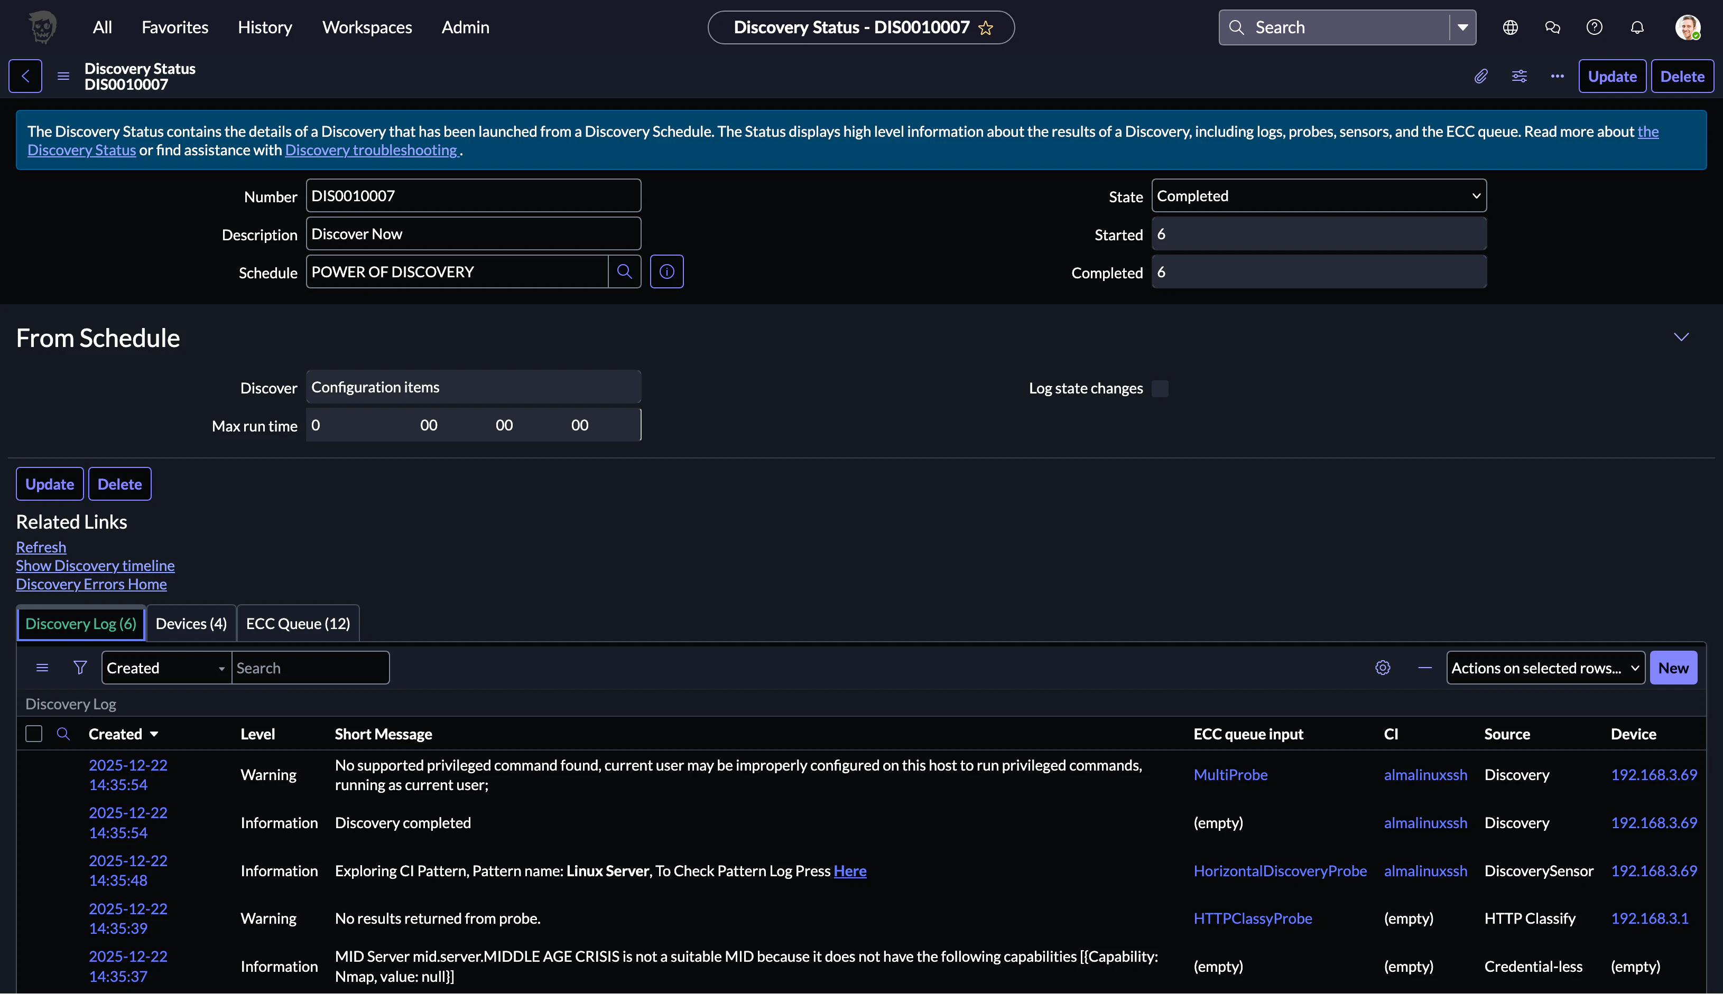Favorite the Discovery Status page with star icon
Screen dimensions: 1723x994
tap(985, 28)
